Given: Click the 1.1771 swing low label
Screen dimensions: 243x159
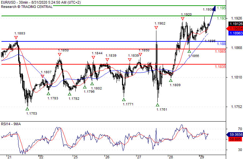Looking at the screenshot, I should click(128, 104).
